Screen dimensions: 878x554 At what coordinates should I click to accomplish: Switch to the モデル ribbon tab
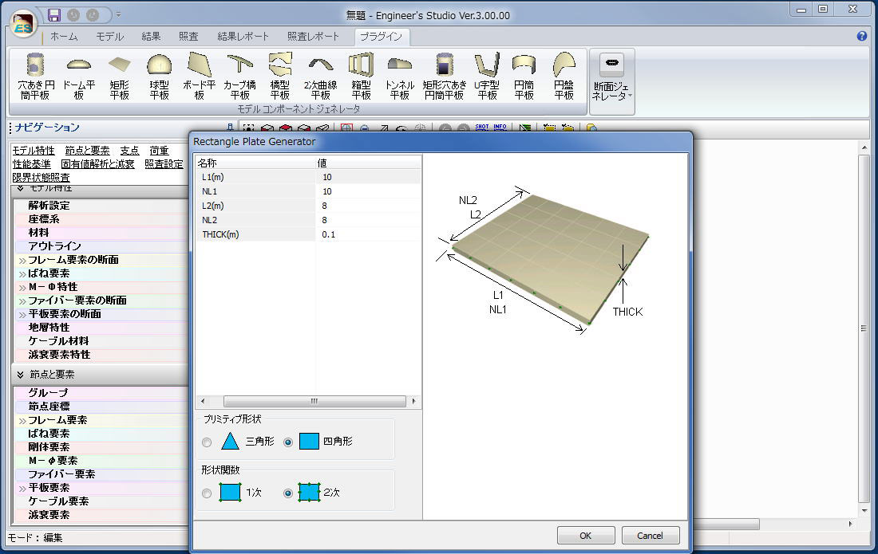110,37
